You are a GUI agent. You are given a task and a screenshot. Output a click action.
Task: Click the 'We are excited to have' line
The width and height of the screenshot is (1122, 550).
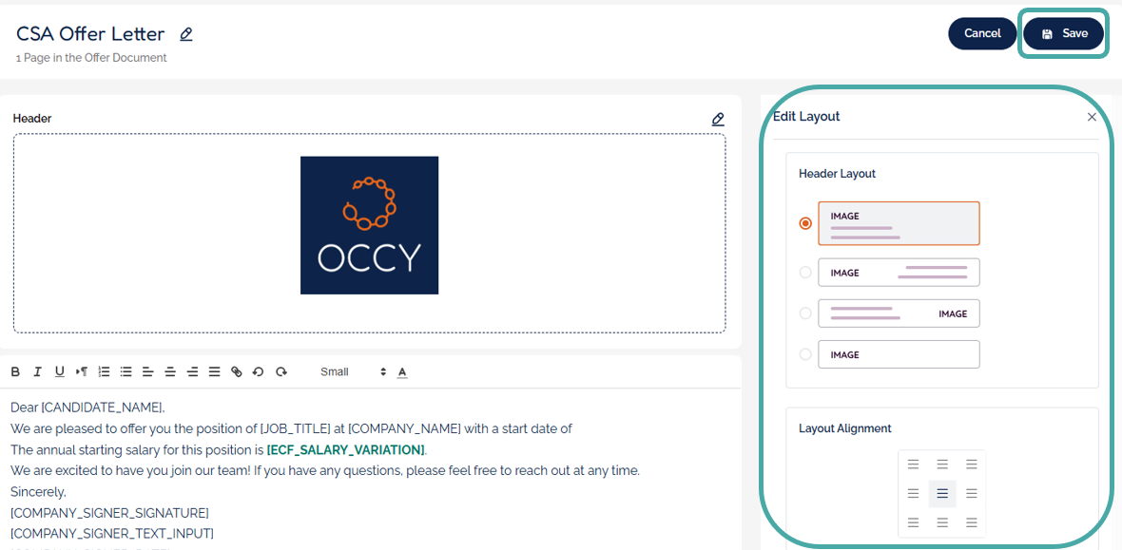325,471
